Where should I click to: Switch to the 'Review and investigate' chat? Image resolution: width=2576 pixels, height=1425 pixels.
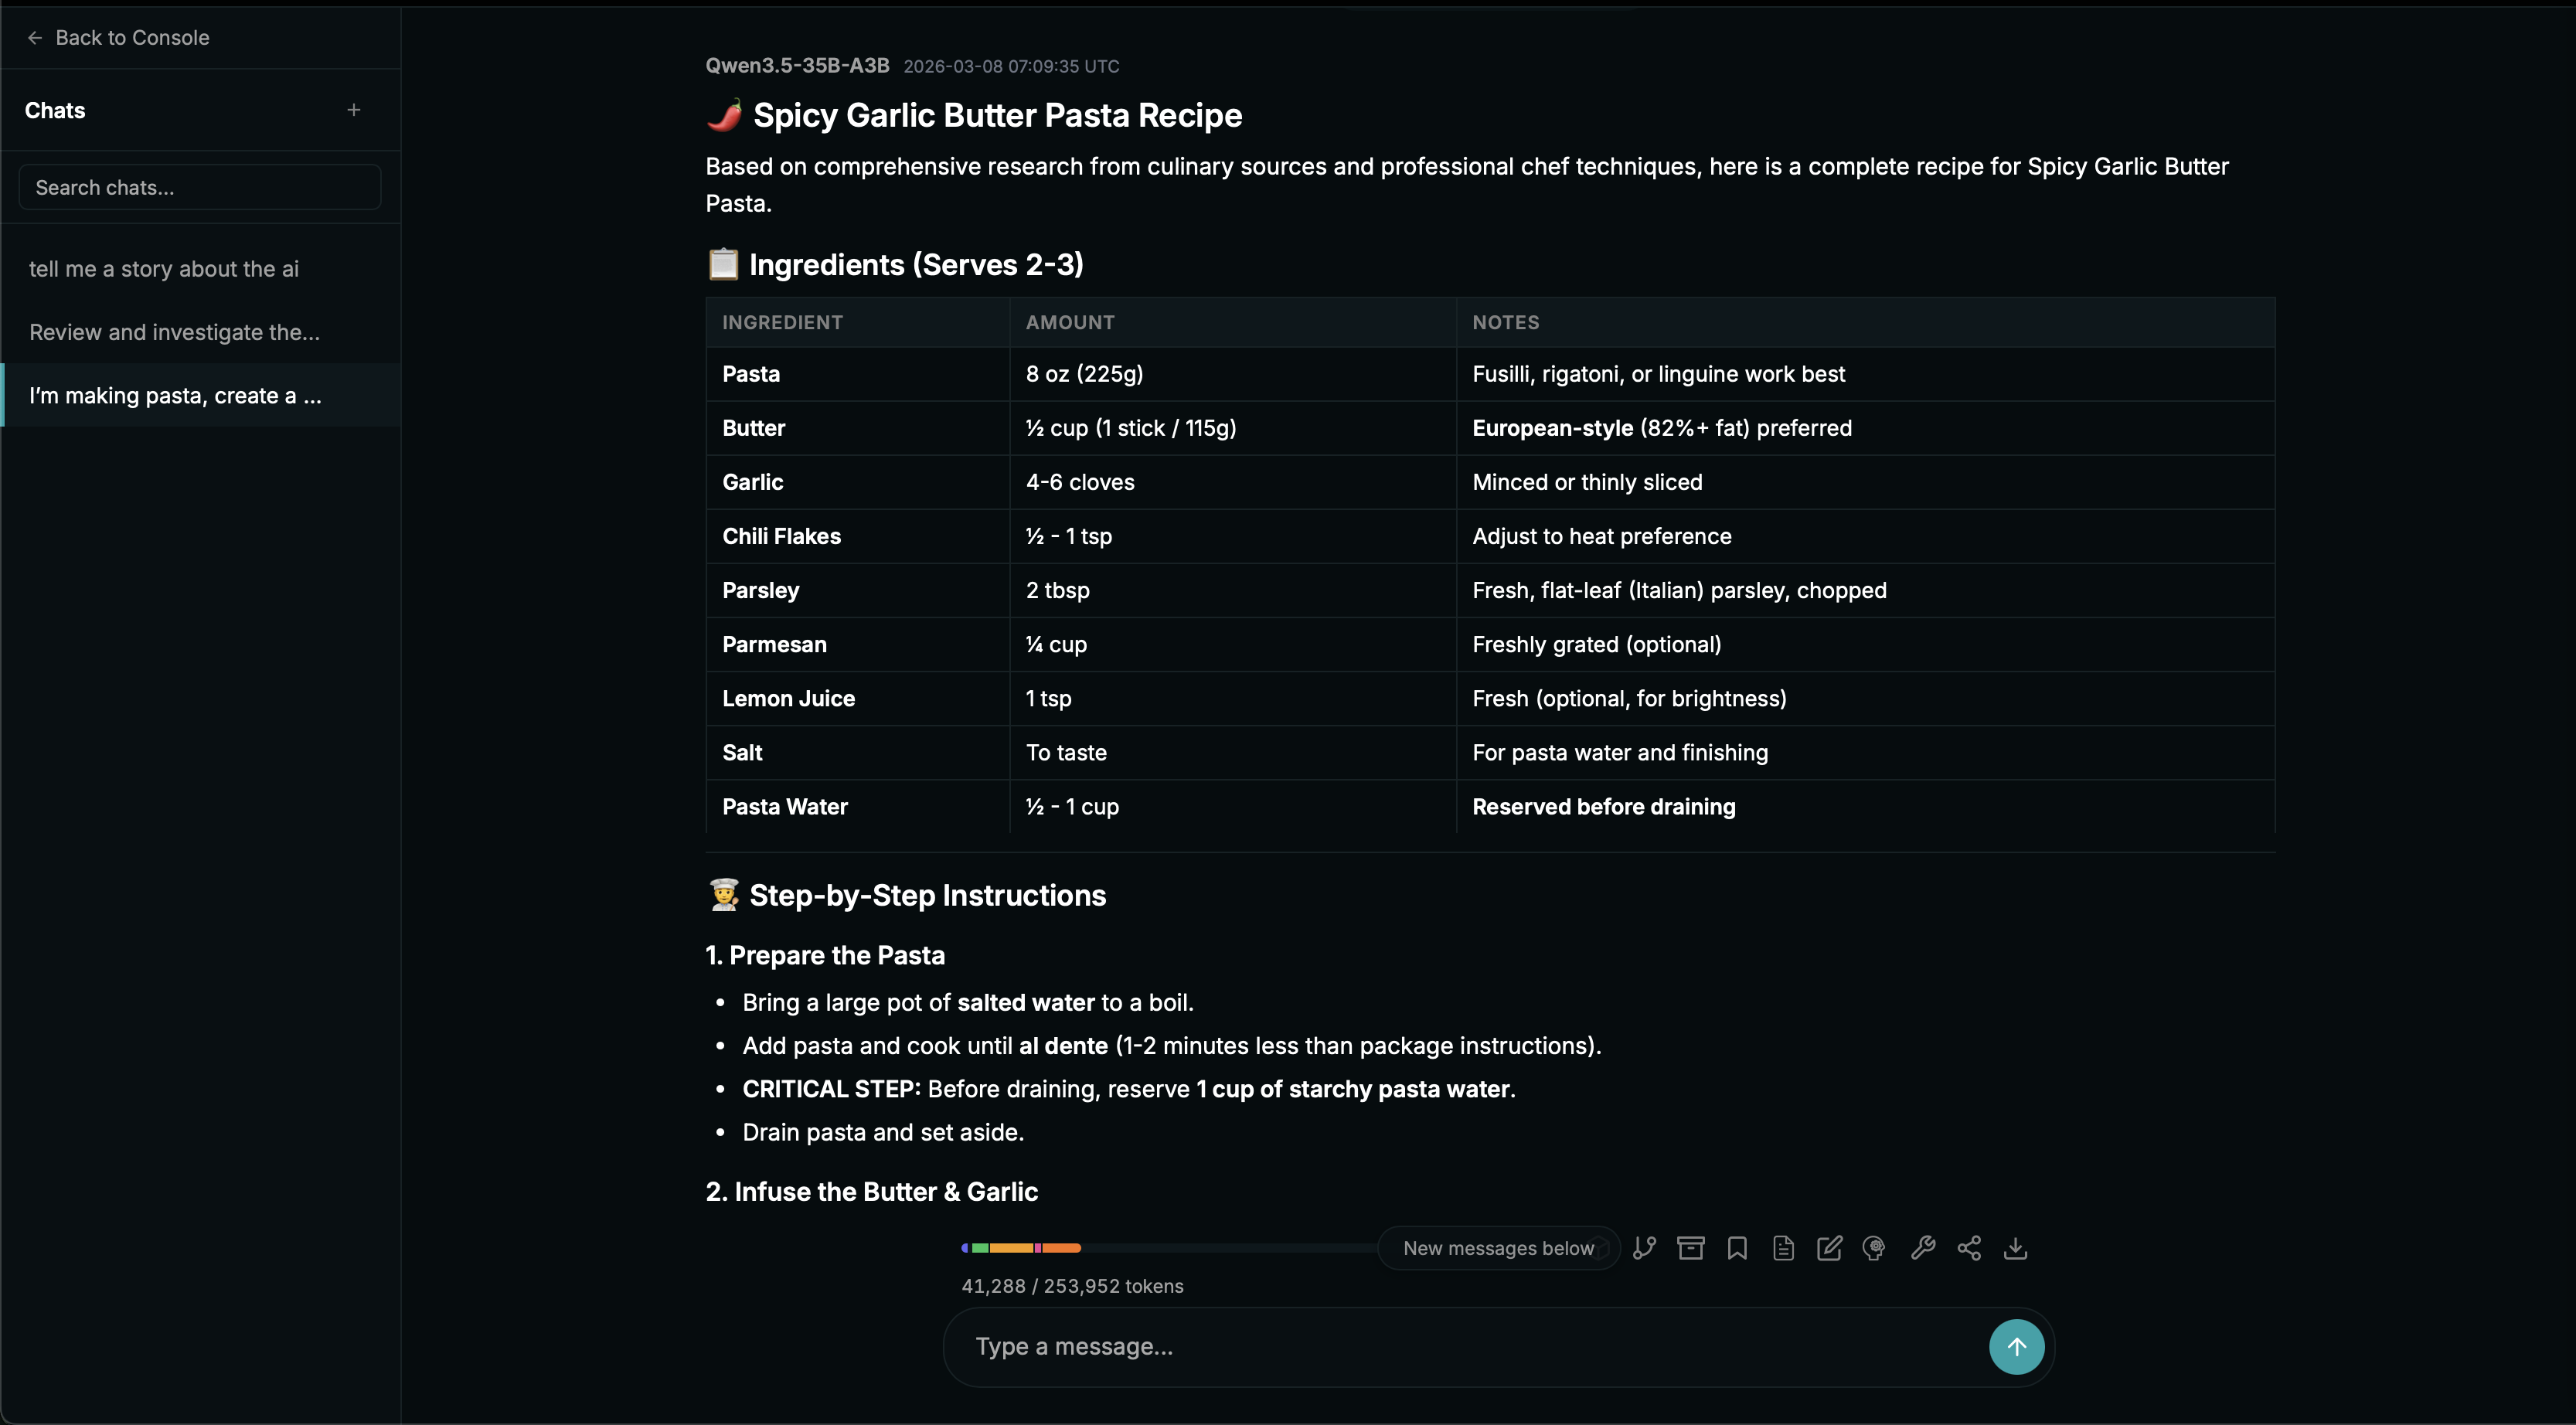[x=173, y=332]
